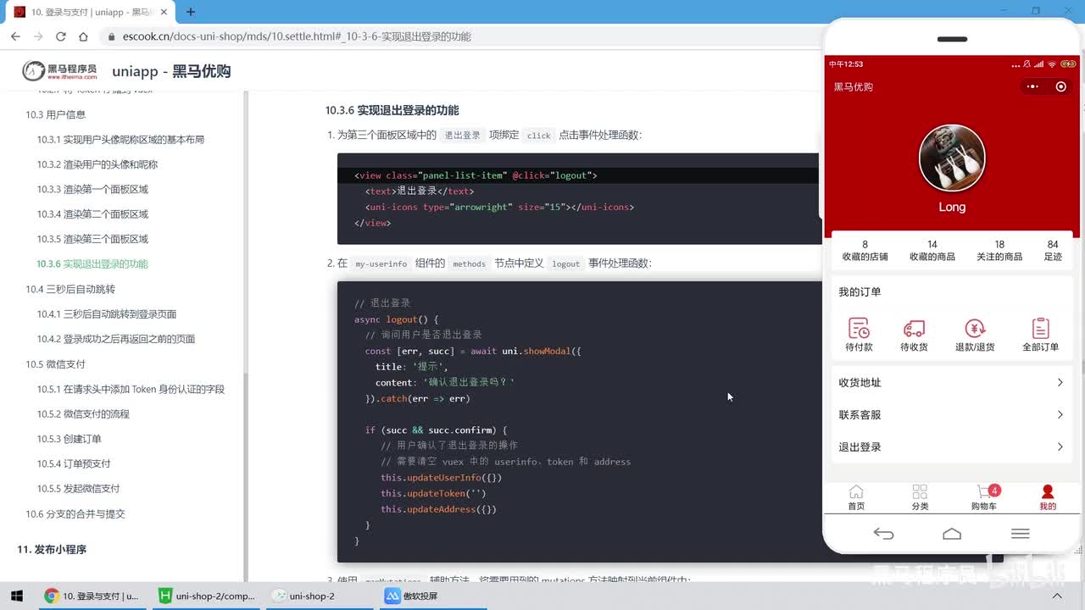The width and height of the screenshot is (1085, 610).
Task: Open 退款/退货 refund icon
Action: click(x=975, y=335)
